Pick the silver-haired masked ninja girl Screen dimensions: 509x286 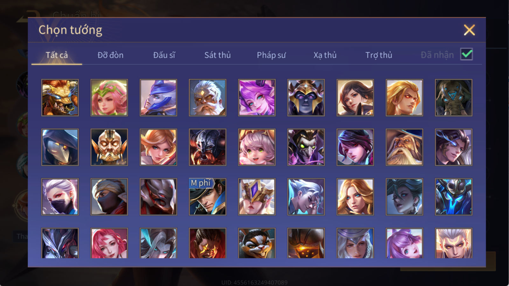pos(60,197)
